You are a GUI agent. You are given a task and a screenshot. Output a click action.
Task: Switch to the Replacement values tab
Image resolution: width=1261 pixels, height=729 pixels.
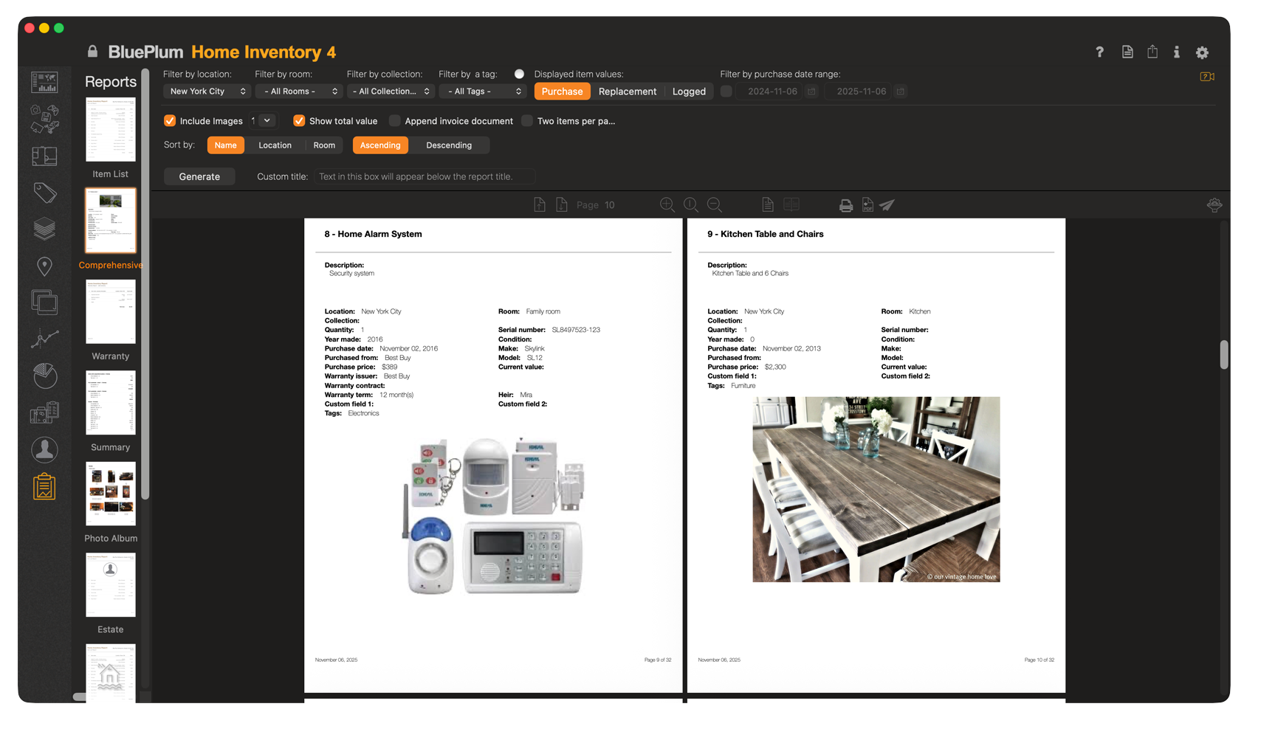coord(628,91)
